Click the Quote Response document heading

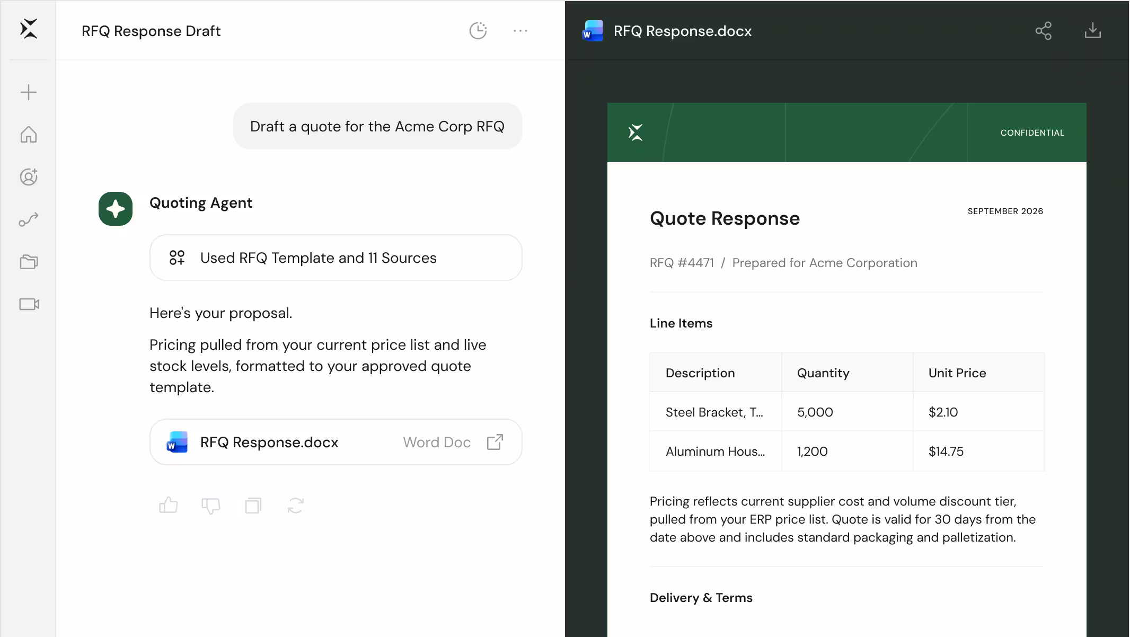[x=725, y=218]
